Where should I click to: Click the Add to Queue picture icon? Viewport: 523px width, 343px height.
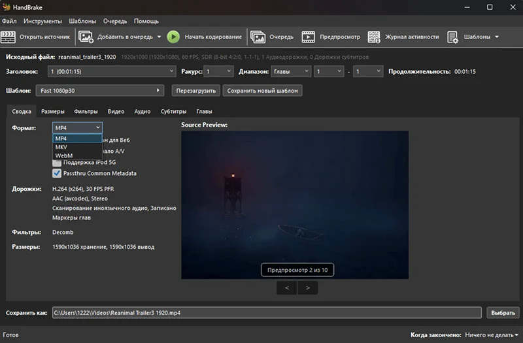[x=86, y=37]
